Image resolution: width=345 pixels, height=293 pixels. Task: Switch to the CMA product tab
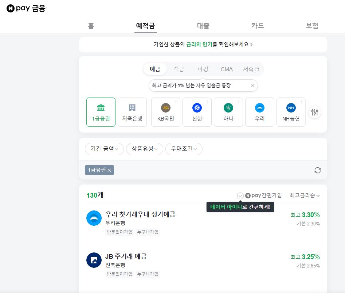point(227,69)
